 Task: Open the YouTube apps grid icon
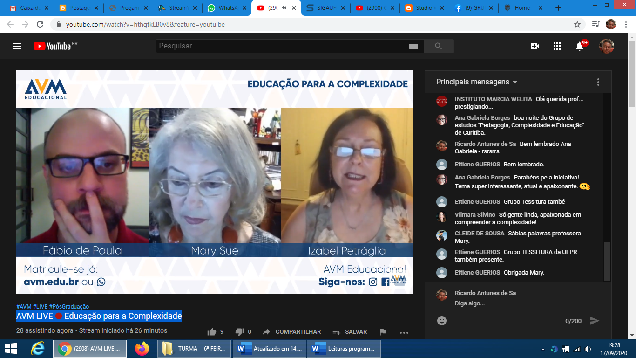[x=557, y=46]
